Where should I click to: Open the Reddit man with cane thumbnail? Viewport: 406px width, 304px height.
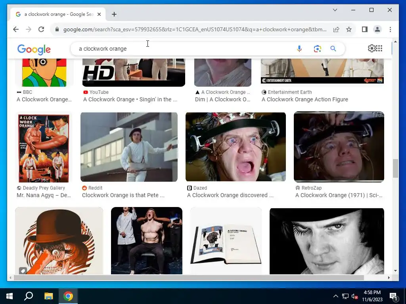(x=129, y=147)
